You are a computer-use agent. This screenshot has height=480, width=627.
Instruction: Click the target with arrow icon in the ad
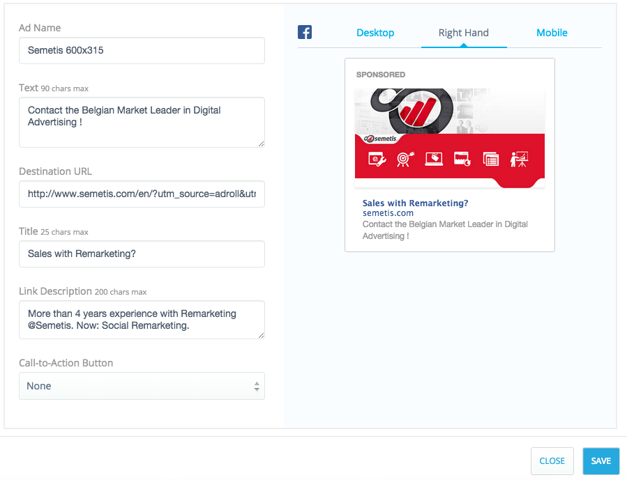pyautogui.click(x=405, y=159)
